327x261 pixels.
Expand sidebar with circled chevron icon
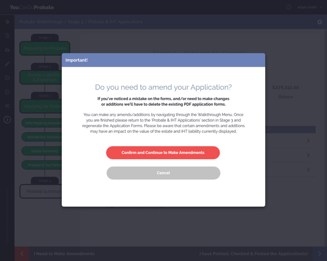coord(7,120)
